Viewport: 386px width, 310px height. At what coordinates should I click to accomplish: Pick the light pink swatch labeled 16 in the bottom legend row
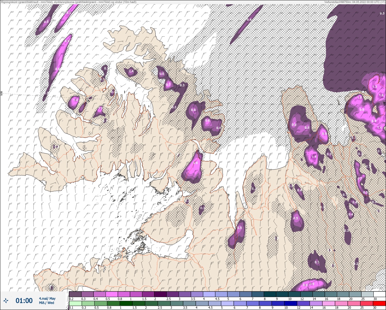328,303
